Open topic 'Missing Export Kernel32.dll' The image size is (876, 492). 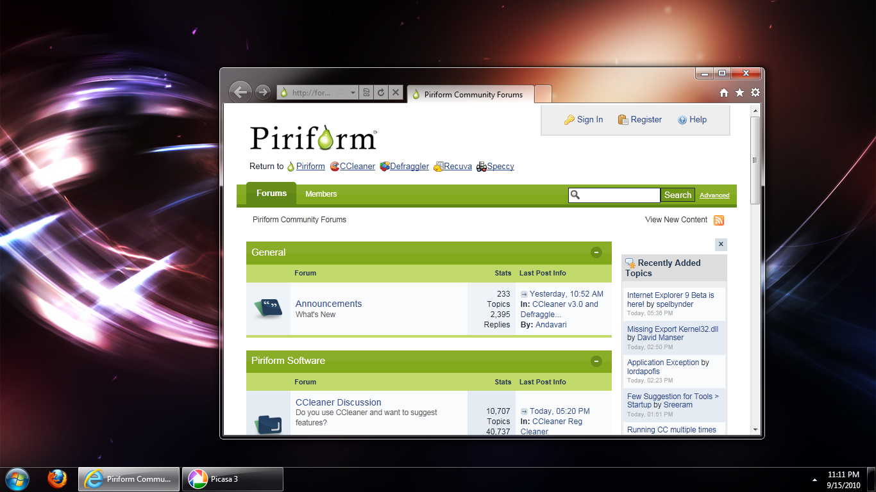673,329
